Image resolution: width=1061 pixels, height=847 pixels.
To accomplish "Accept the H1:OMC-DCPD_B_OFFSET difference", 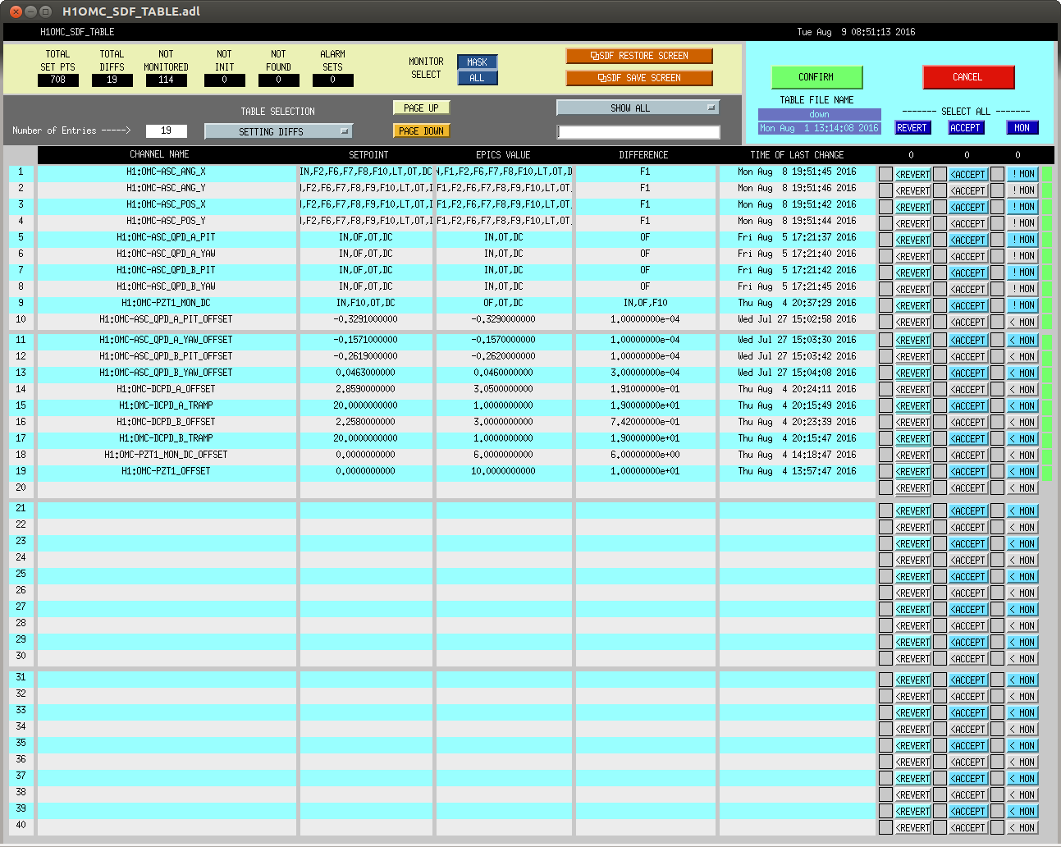I will (968, 422).
